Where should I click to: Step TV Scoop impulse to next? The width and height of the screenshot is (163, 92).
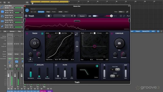(x=108, y=33)
